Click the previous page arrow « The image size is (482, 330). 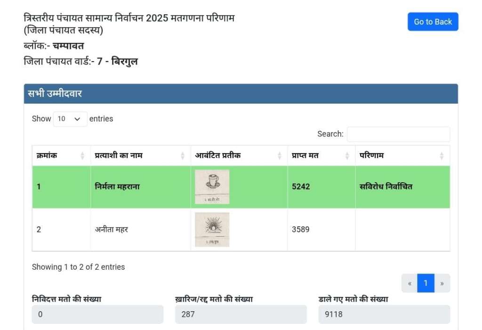[410, 283]
